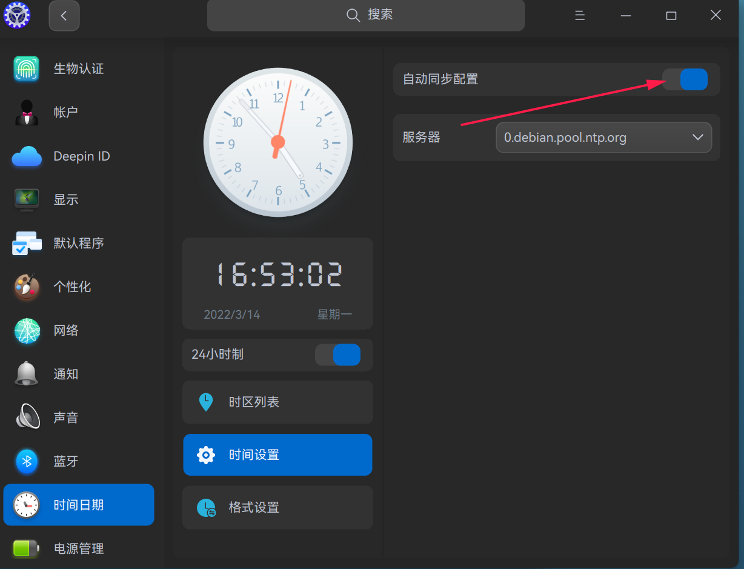Open the hamburger menu near window controls
Image resolution: width=744 pixels, height=569 pixels.
click(579, 16)
